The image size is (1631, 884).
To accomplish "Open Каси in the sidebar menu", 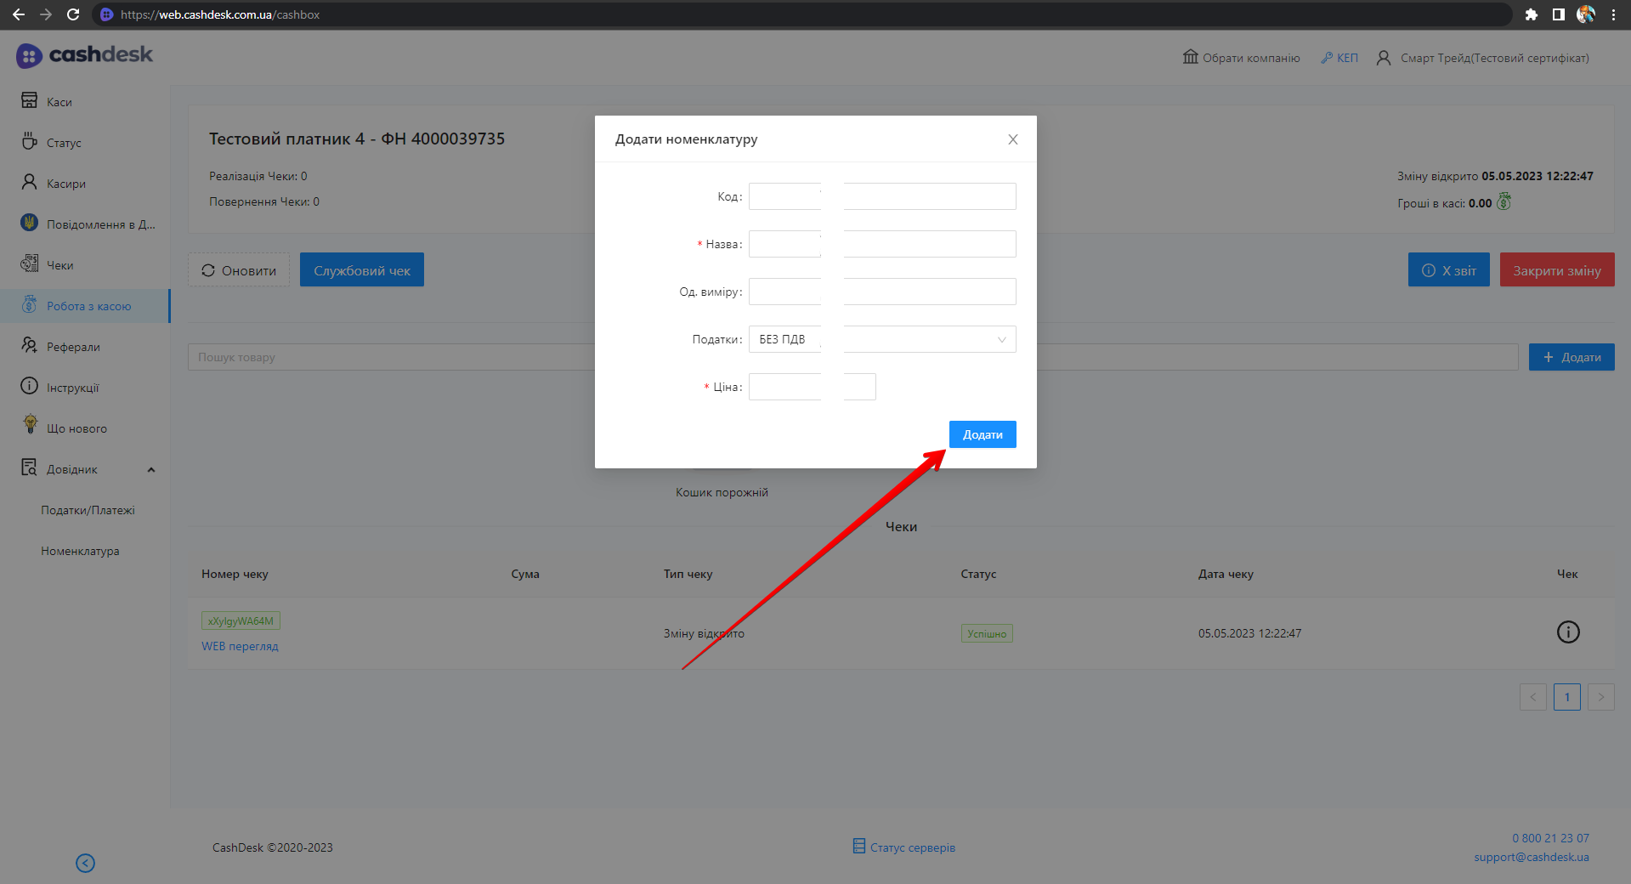I will [x=59, y=102].
